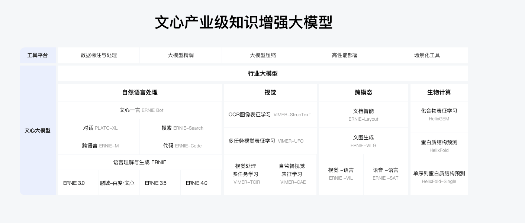Select the 工具平台 row header
This screenshot has height=223, width=525.
coord(38,55)
